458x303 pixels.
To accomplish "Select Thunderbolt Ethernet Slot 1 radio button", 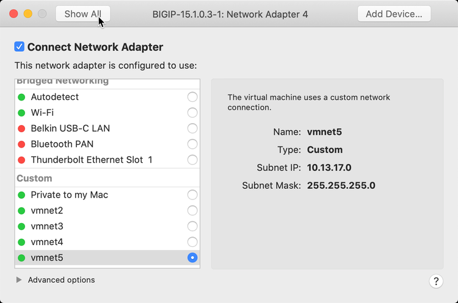I will tap(192, 160).
